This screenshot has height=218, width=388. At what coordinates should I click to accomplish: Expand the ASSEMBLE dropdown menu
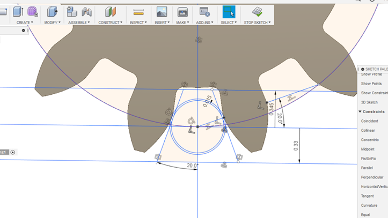[x=79, y=22]
